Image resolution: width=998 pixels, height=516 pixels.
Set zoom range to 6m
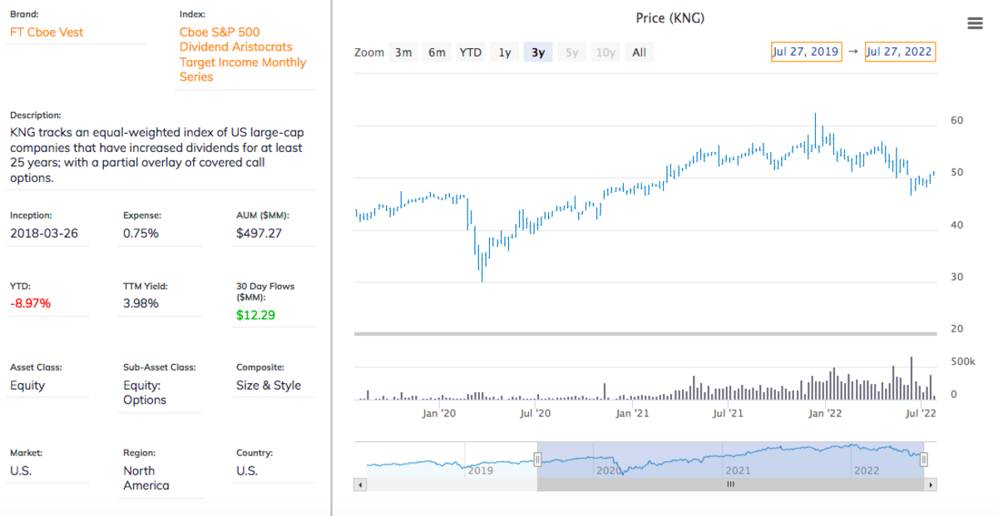pyautogui.click(x=437, y=52)
